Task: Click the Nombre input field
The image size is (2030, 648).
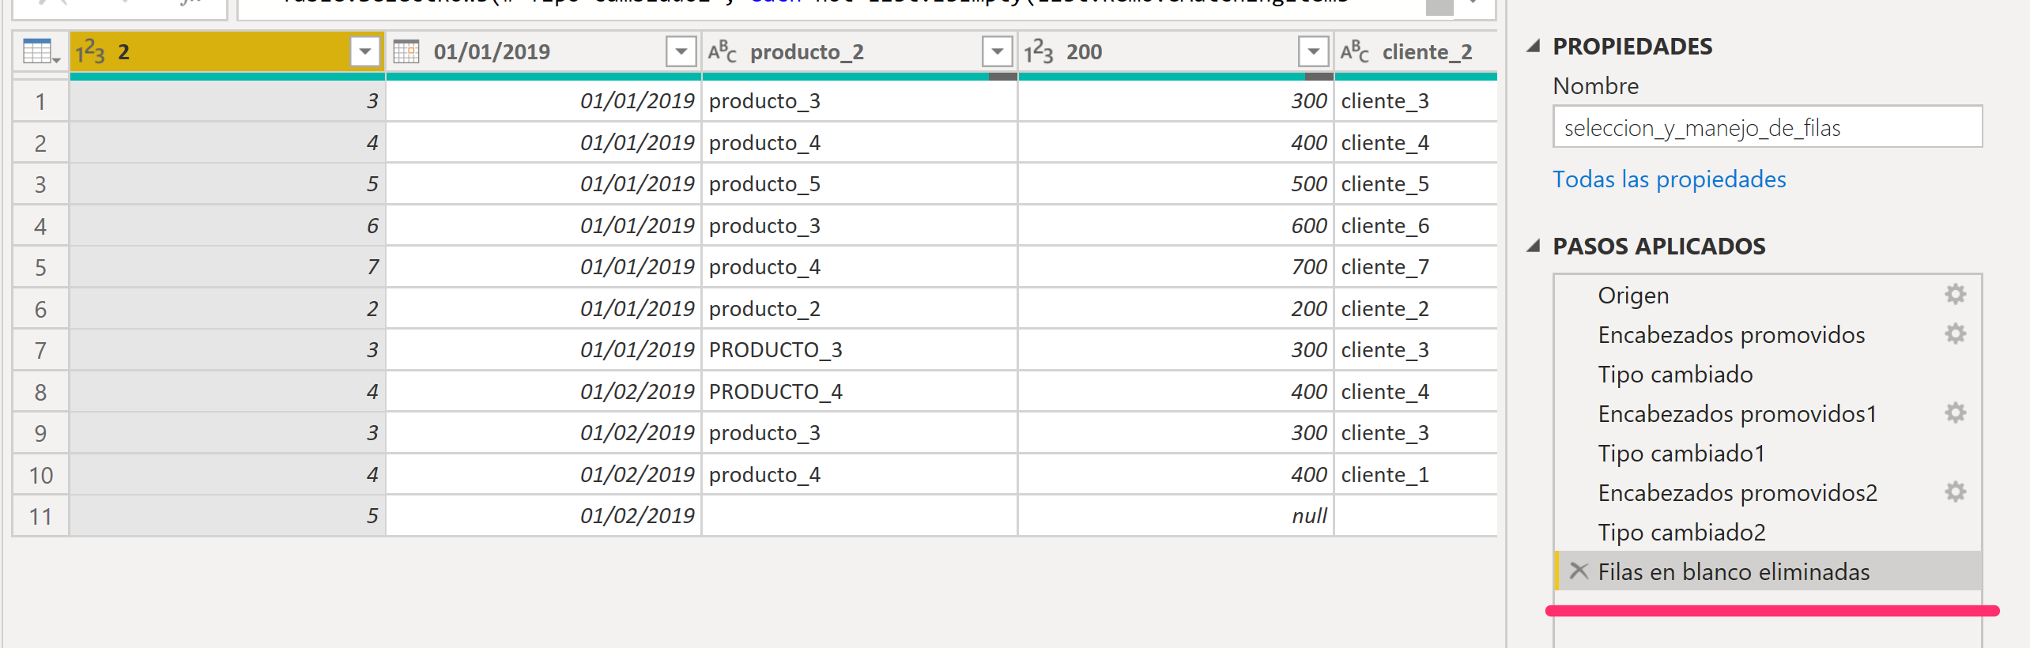Action: pyautogui.click(x=1768, y=127)
